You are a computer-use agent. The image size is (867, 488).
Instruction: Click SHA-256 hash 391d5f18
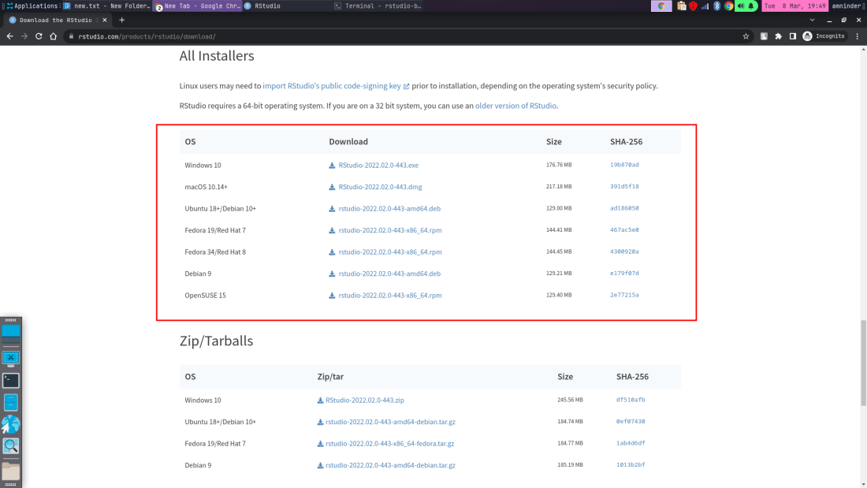624,187
